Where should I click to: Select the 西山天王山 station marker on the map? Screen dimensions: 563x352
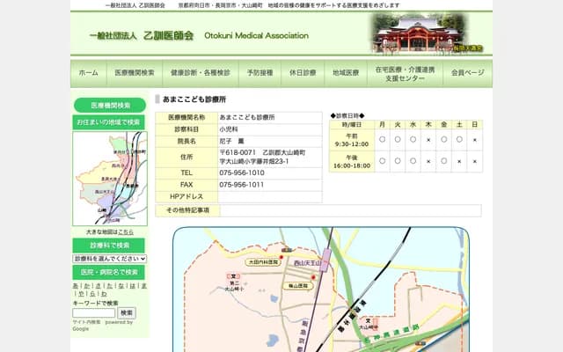325,260
